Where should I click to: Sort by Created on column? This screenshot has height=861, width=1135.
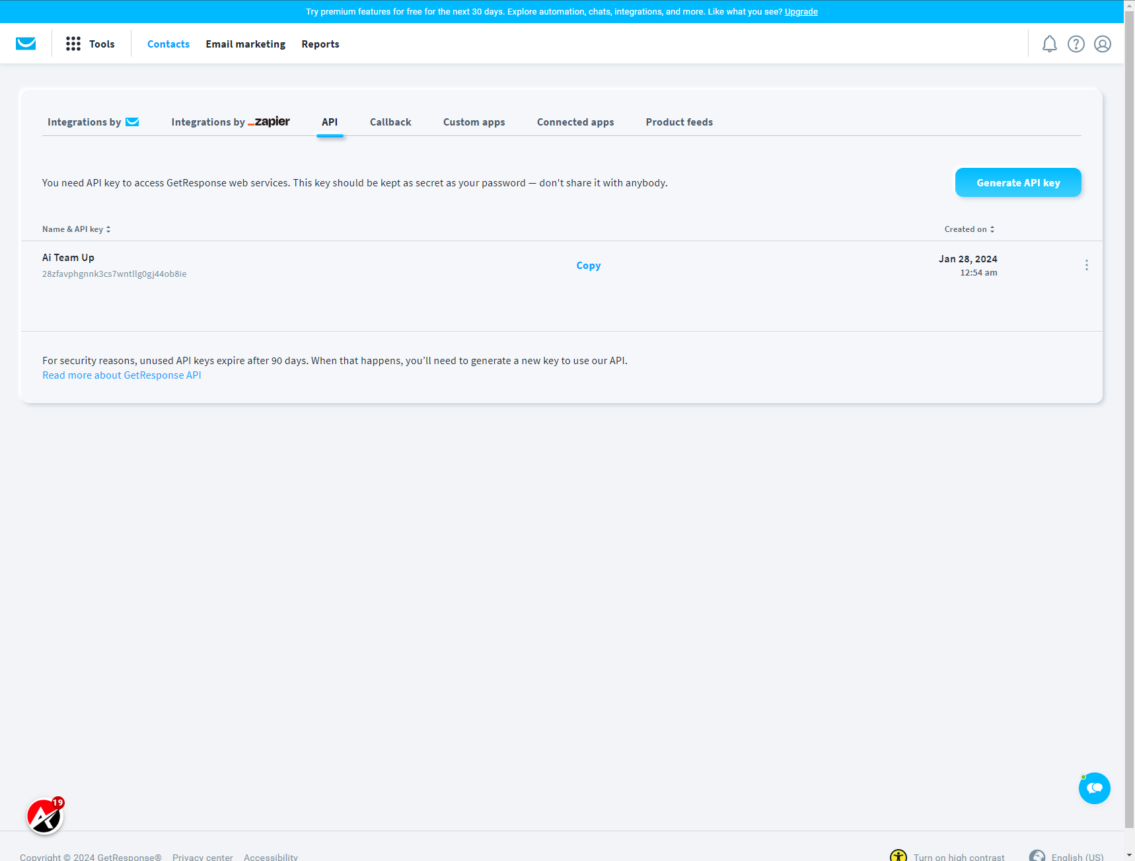coord(969,229)
